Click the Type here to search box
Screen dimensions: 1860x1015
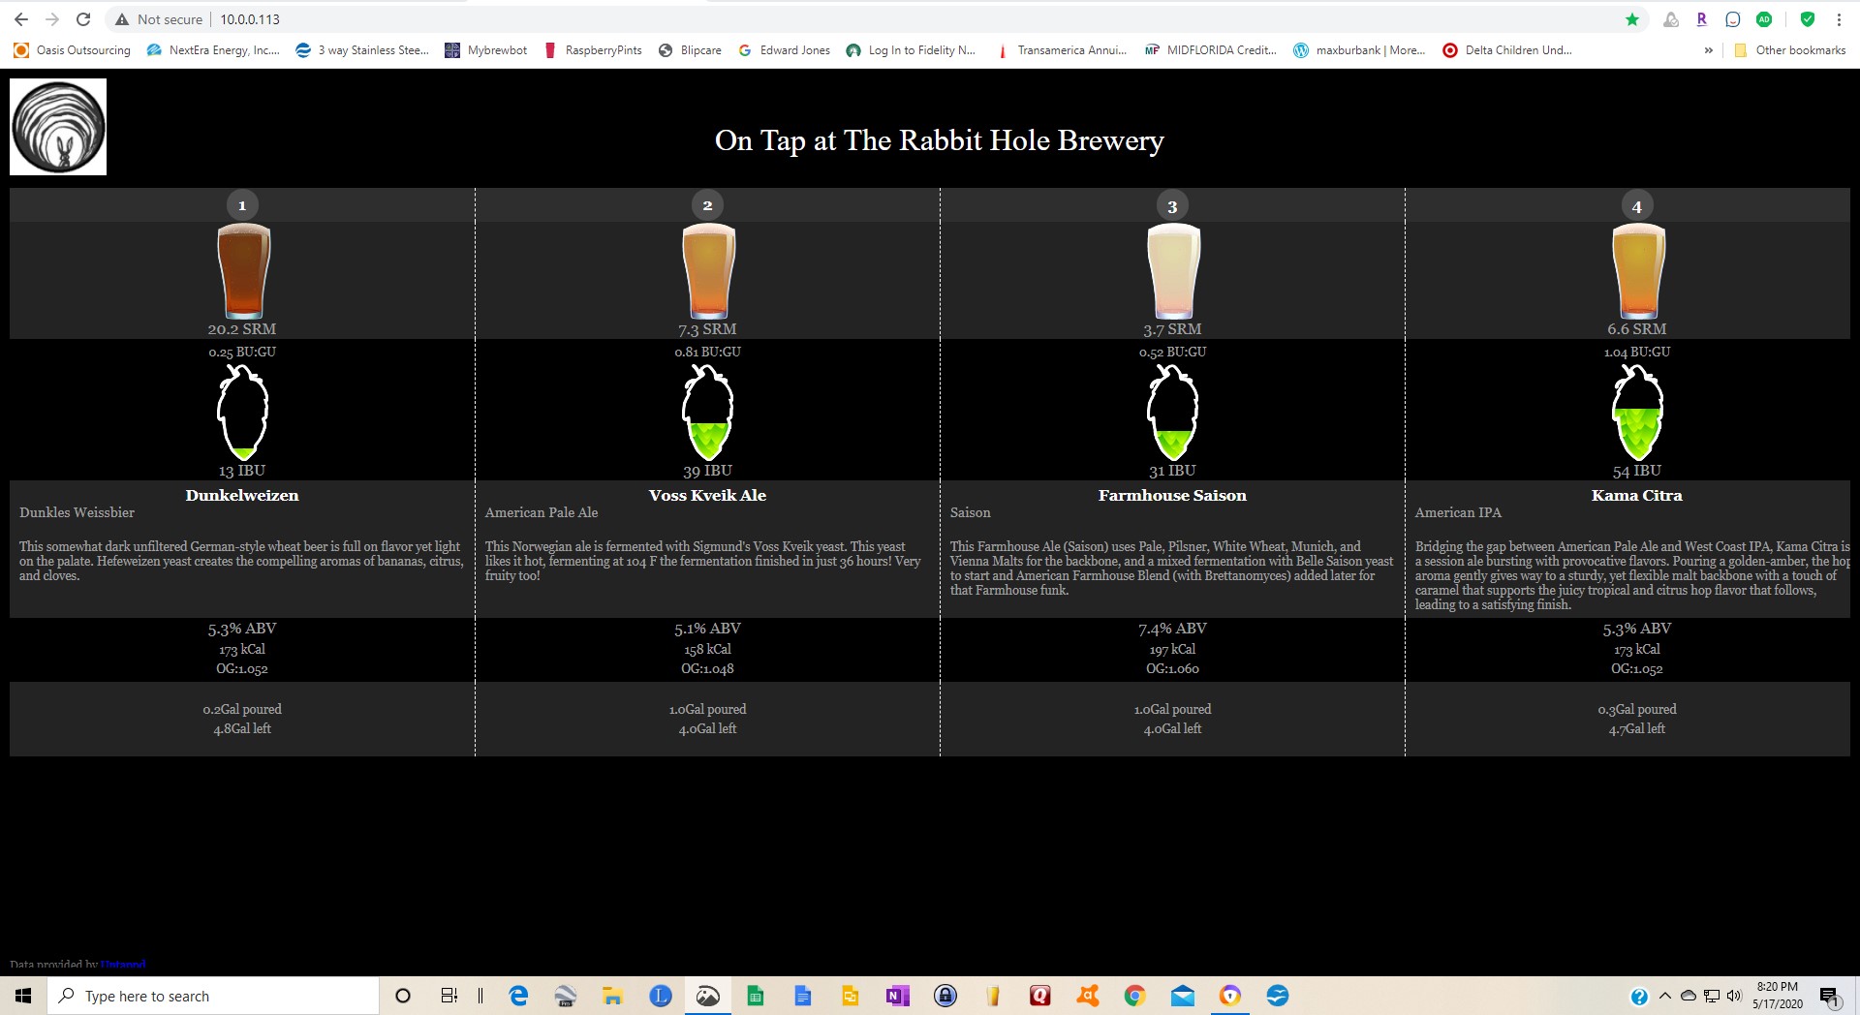point(213,996)
